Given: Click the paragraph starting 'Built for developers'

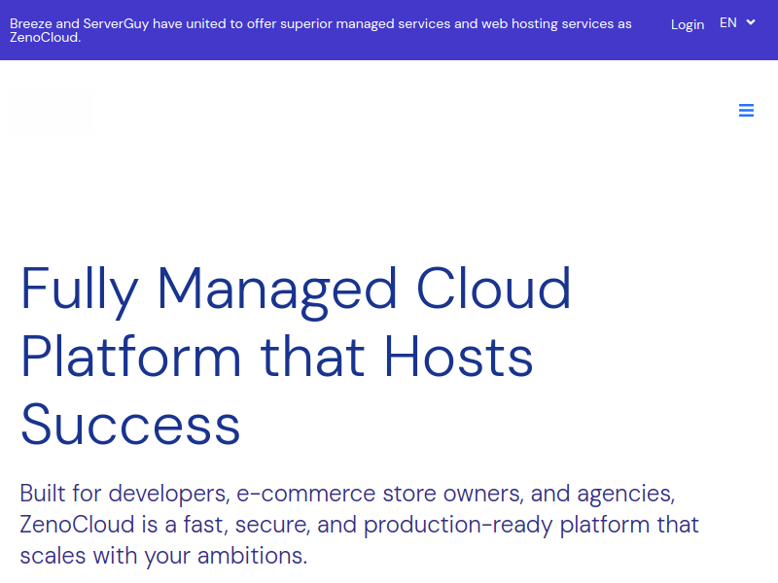Looking at the screenshot, I should 359,524.
